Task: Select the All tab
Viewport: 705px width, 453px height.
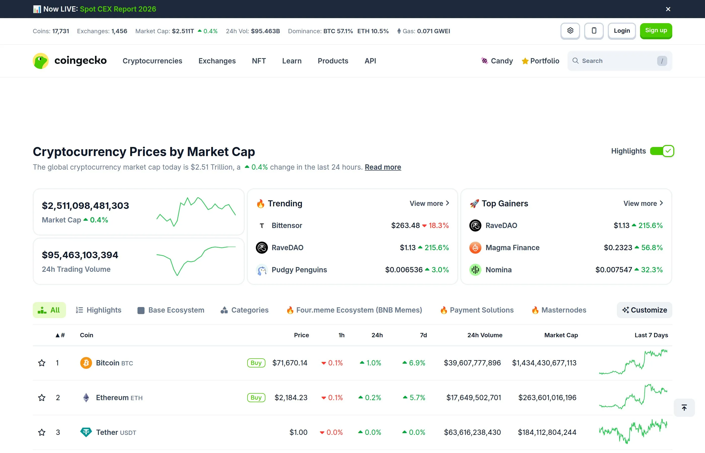Action: coord(49,310)
